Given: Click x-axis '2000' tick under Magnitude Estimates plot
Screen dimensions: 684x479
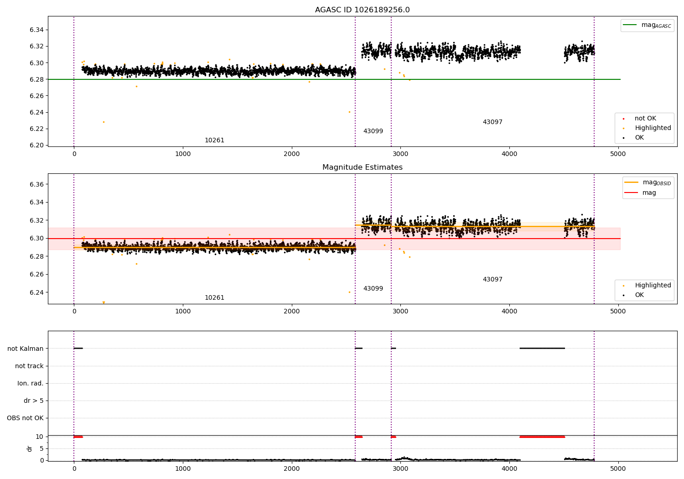Looking at the screenshot, I should tap(292, 312).
